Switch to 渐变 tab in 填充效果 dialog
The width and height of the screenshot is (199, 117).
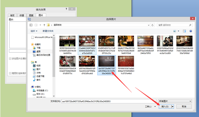12,16
